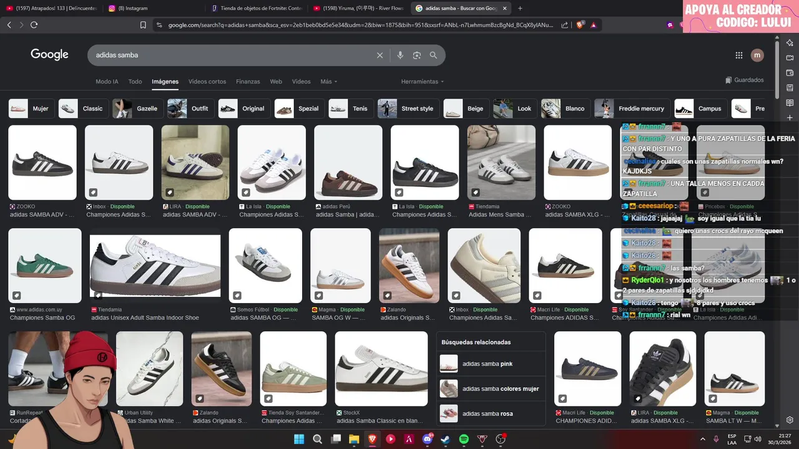Clear the Google search box text
The width and height of the screenshot is (799, 449).
[x=380, y=56]
